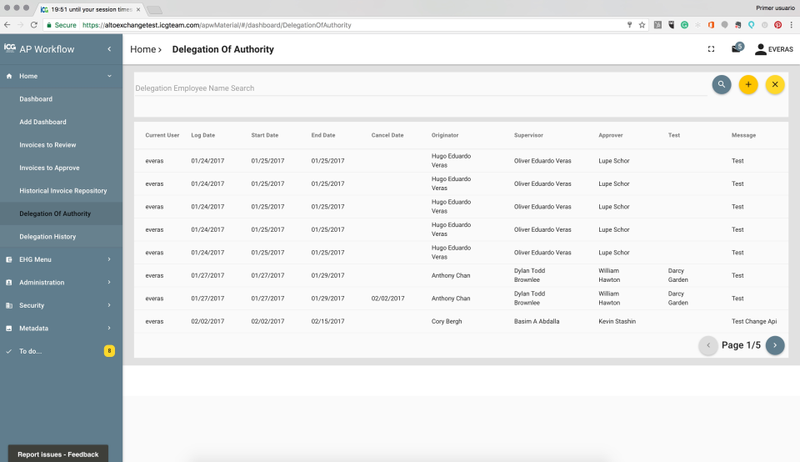The image size is (800, 462).
Task: Click the Log Date column header
Action: click(x=203, y=135)
